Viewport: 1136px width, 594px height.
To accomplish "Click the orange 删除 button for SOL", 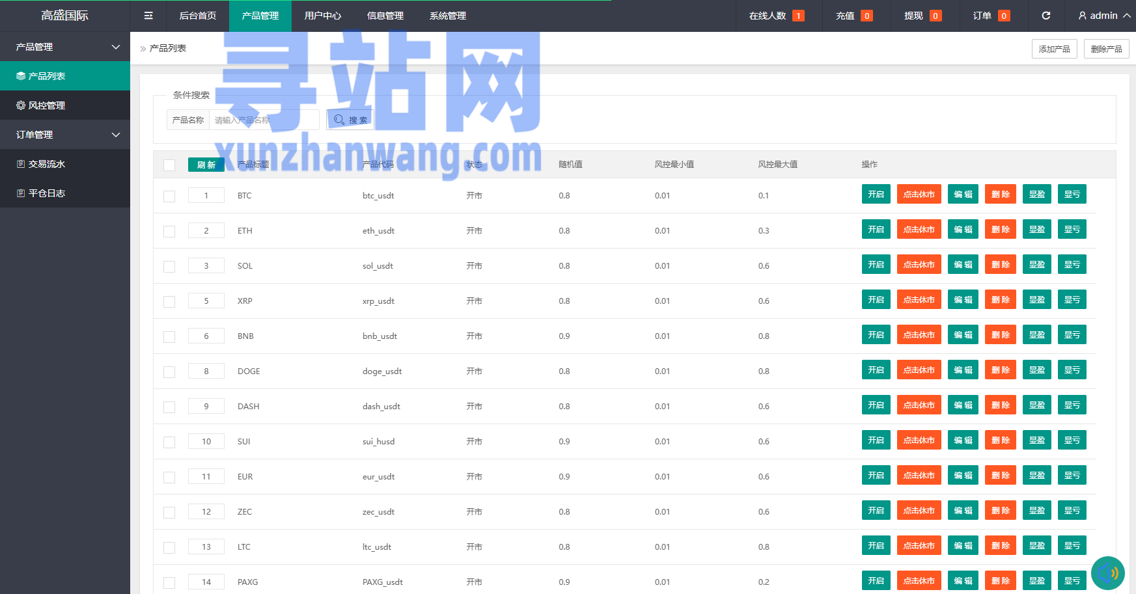I will click(x=1000, y=265).
